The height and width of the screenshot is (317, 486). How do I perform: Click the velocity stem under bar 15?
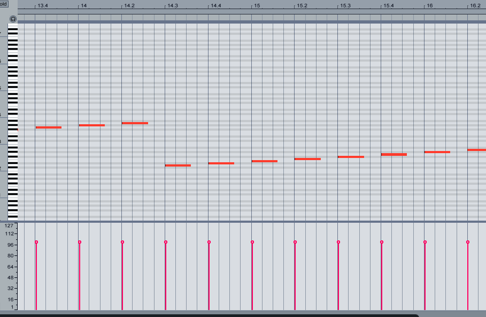coord(251,273)
